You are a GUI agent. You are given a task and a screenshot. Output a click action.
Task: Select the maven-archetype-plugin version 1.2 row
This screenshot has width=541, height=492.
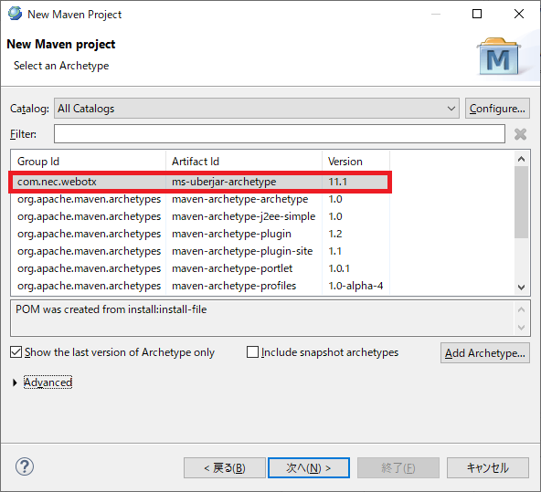[x=200, y=234]
